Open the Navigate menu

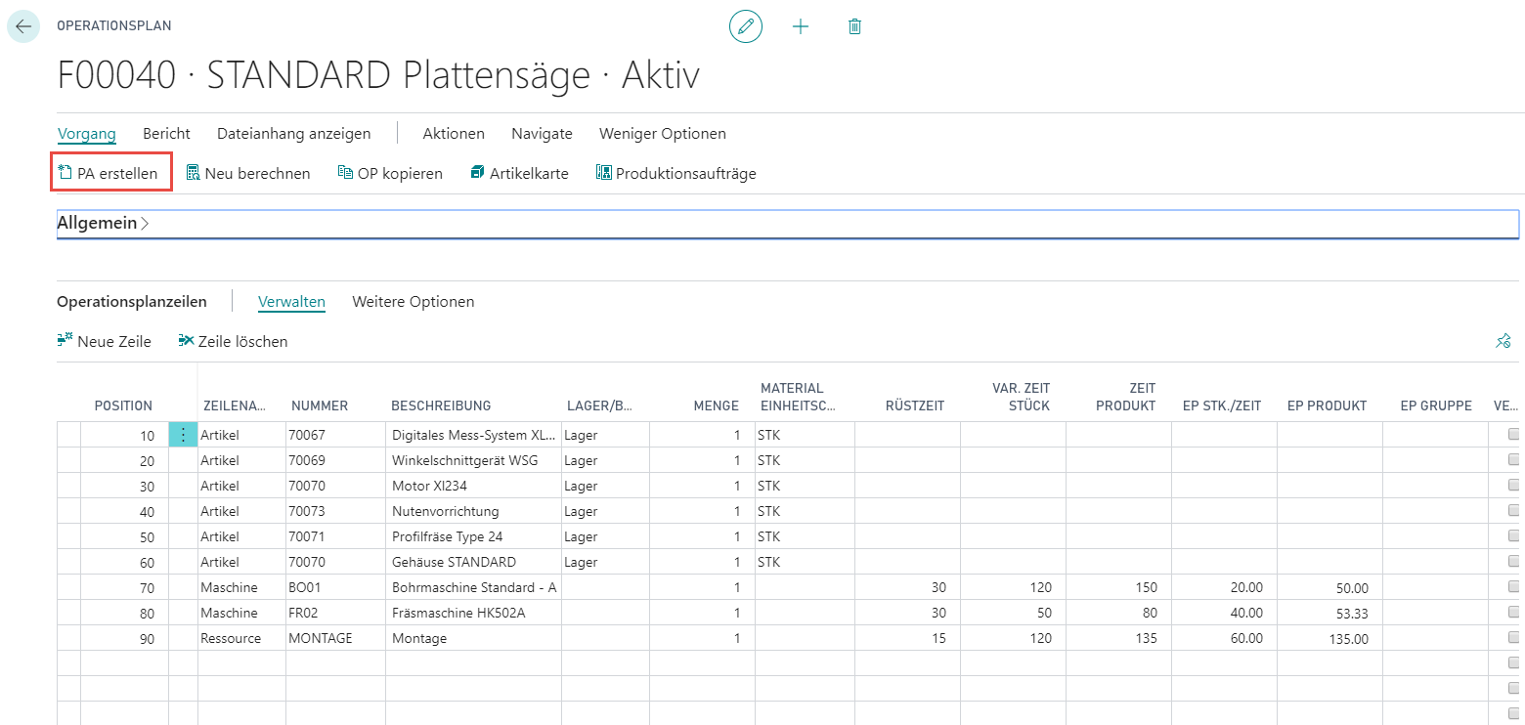tap(542, 134)
